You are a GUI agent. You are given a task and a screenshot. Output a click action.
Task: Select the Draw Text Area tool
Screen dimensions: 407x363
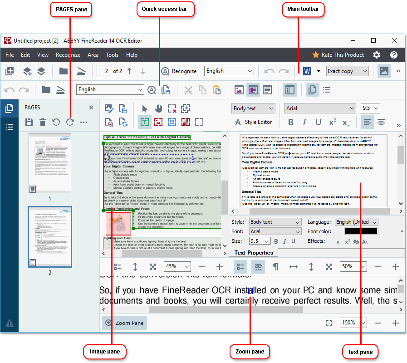click(145, 122)
